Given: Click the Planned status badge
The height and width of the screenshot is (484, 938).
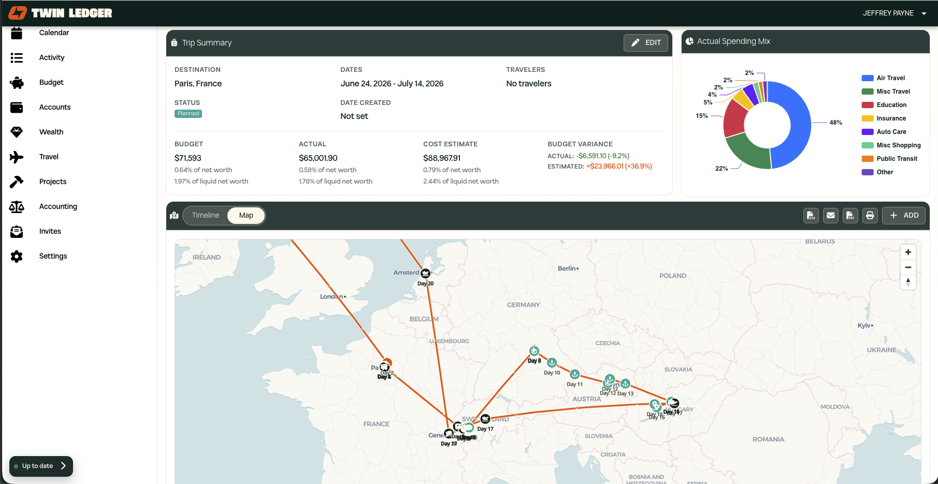Looking at the screenshot, I should click(188, 114).
